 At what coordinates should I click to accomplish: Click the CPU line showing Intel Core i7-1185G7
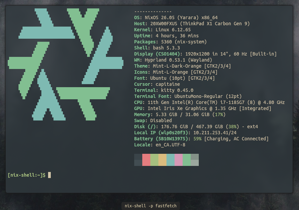pyautogui.click(x=209, y=102)
